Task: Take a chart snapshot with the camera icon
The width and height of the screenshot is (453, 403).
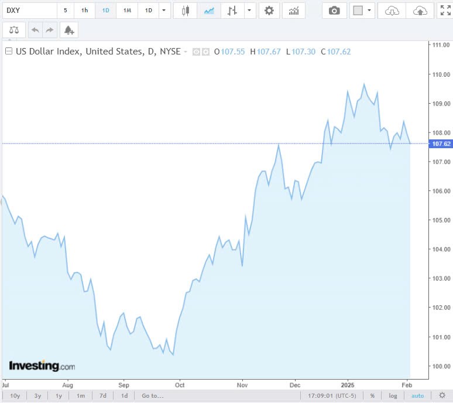Action: 334,11
